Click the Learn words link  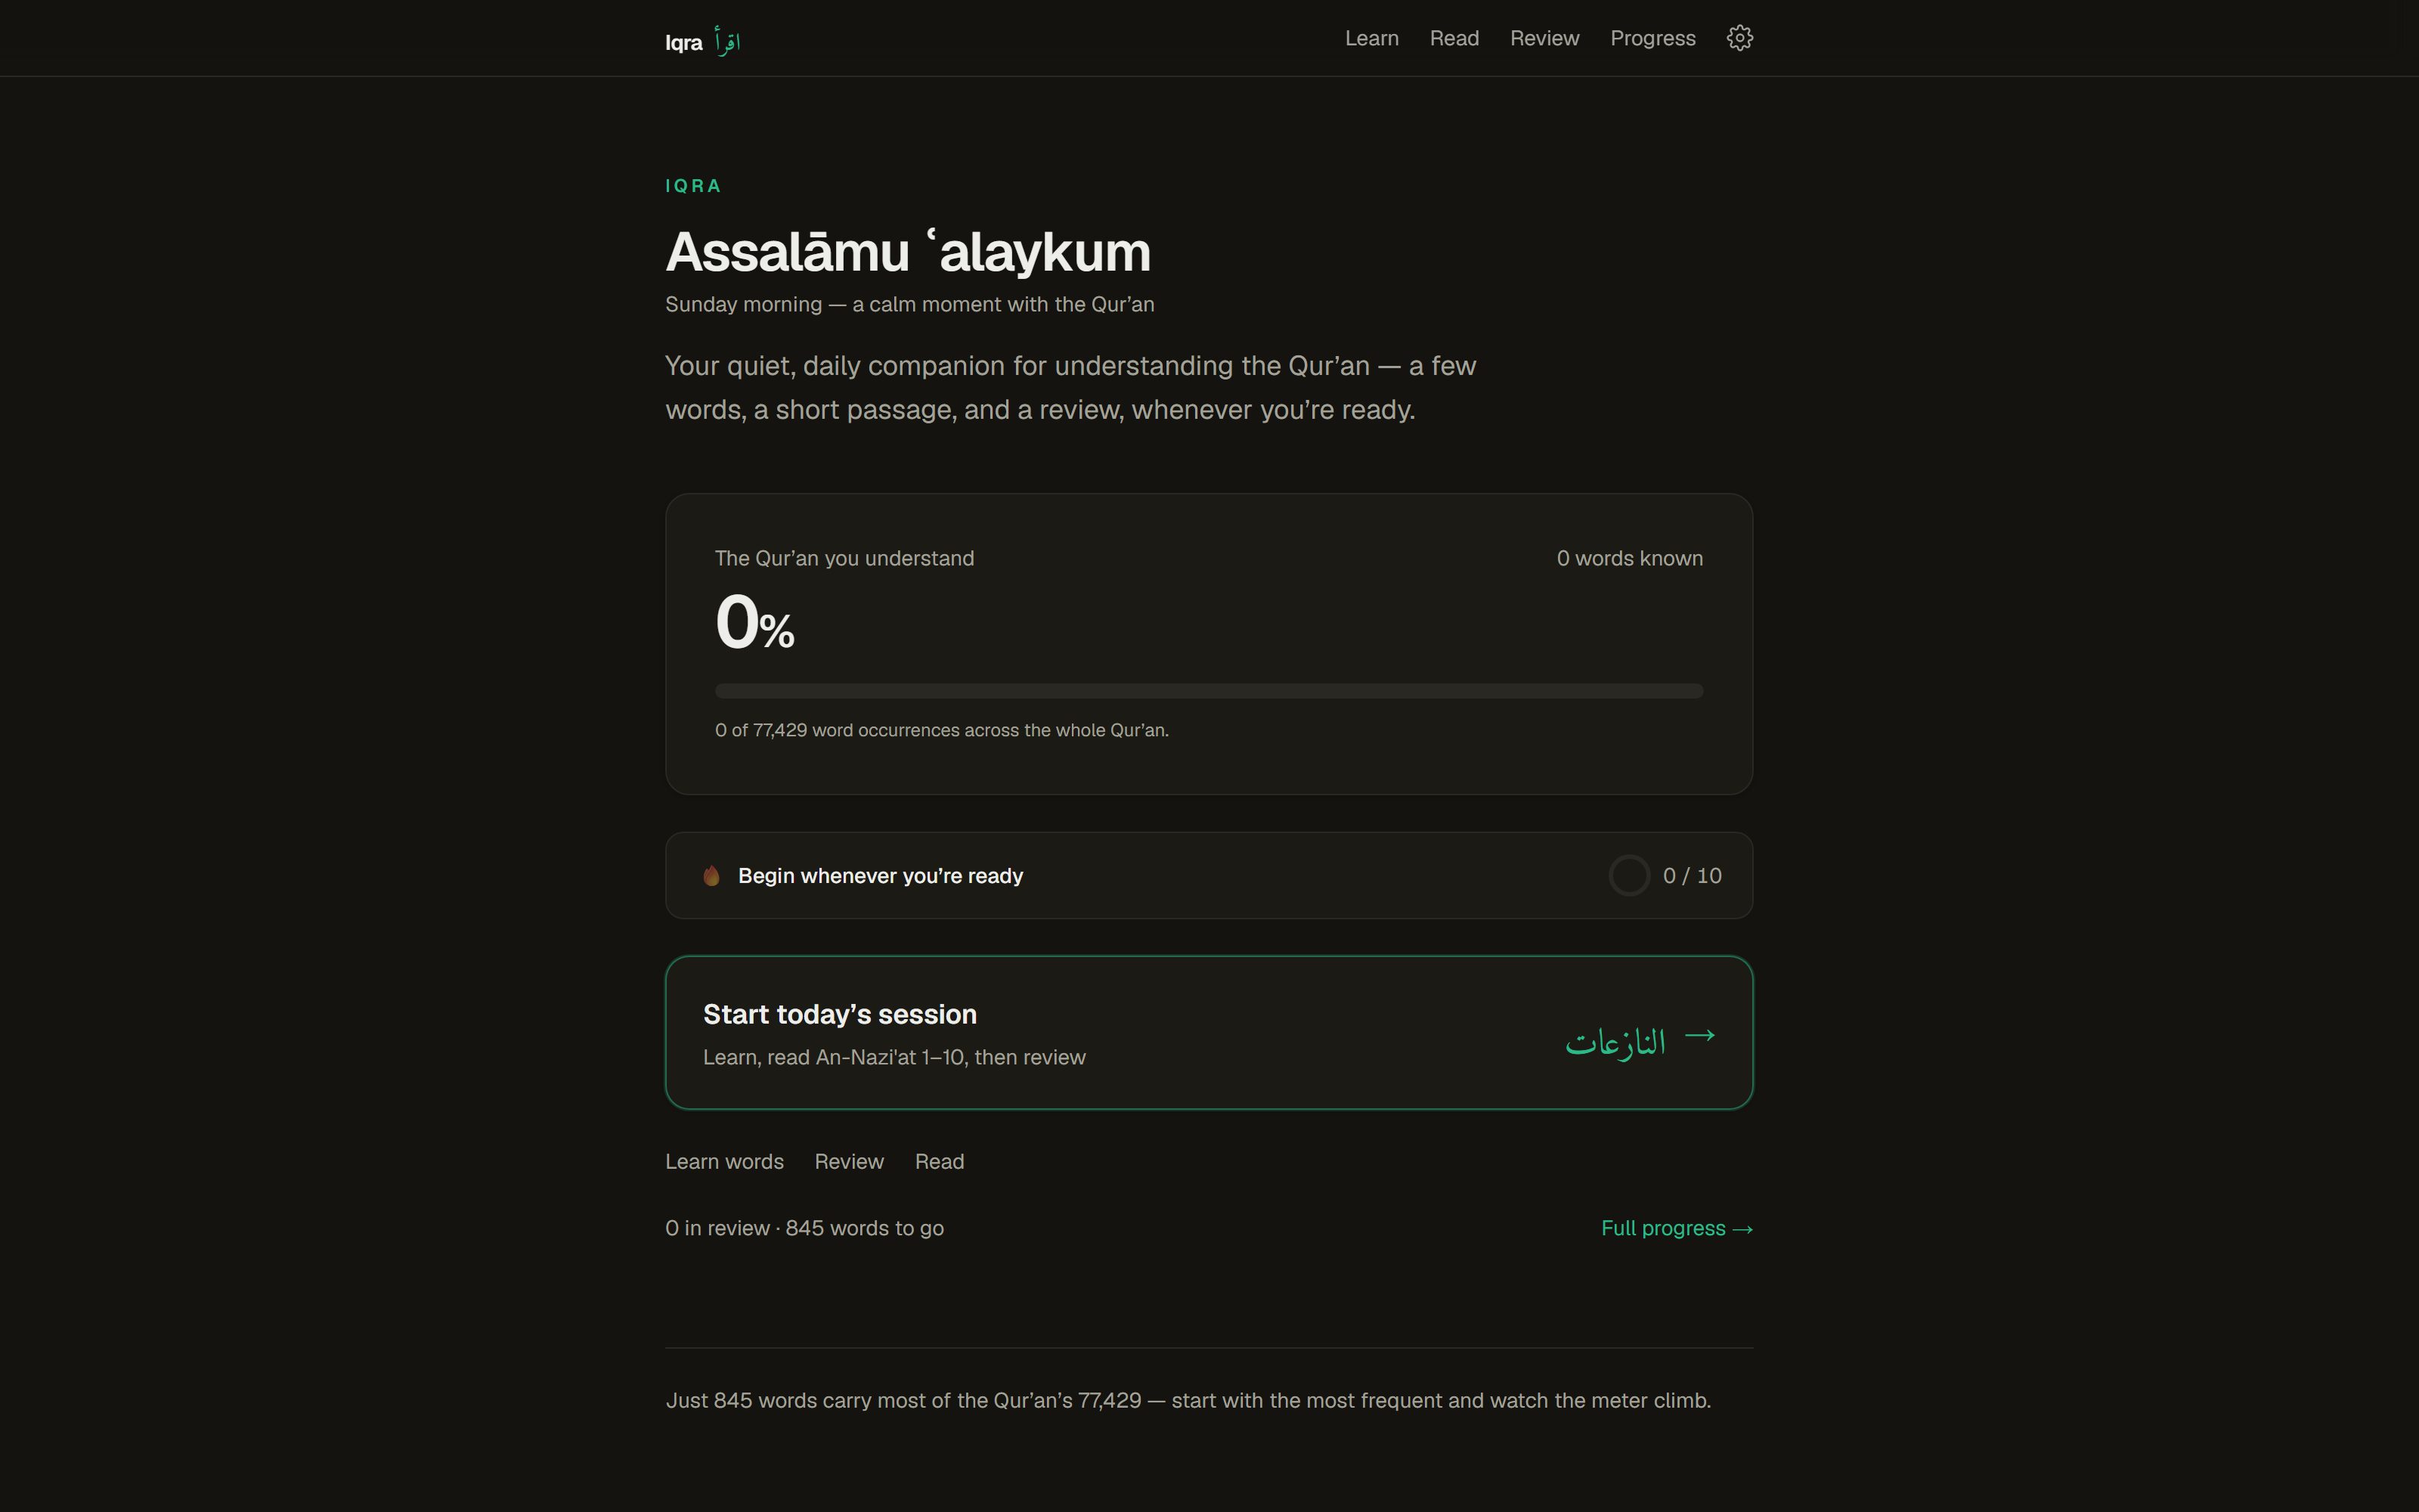723,1161
